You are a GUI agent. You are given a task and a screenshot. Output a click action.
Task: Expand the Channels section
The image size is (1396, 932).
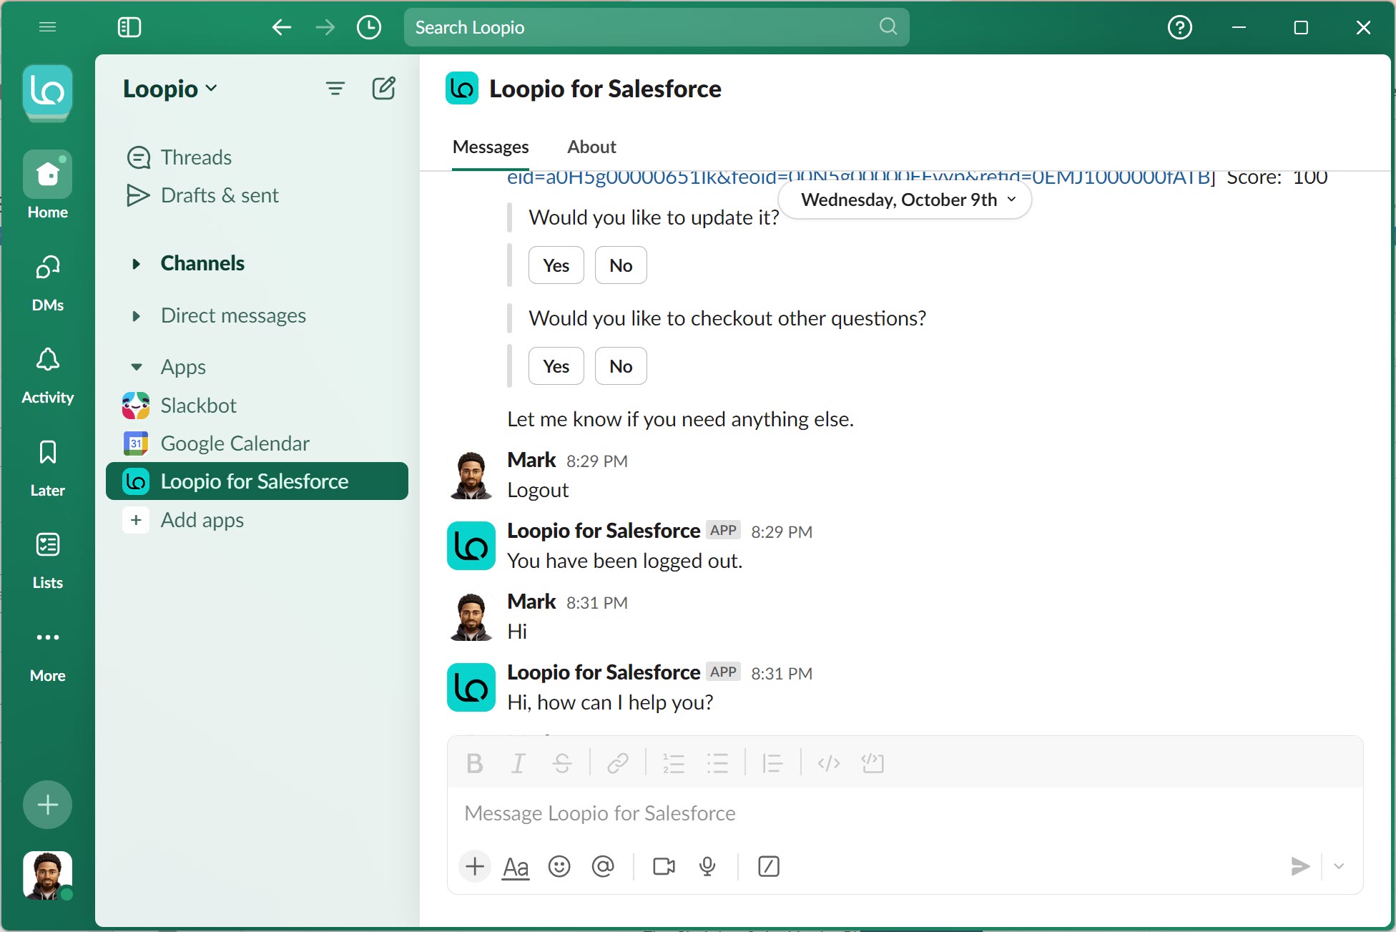136,264
